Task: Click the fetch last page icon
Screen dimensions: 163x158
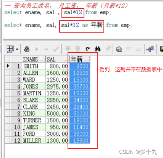Action: 77,49
